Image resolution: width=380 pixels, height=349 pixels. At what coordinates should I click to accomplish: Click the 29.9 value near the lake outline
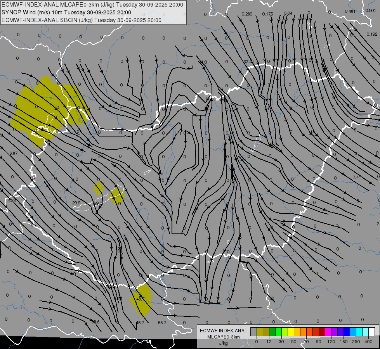(76, 203)
